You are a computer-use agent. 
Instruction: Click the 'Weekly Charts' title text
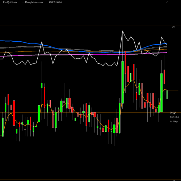pos(10,2)
